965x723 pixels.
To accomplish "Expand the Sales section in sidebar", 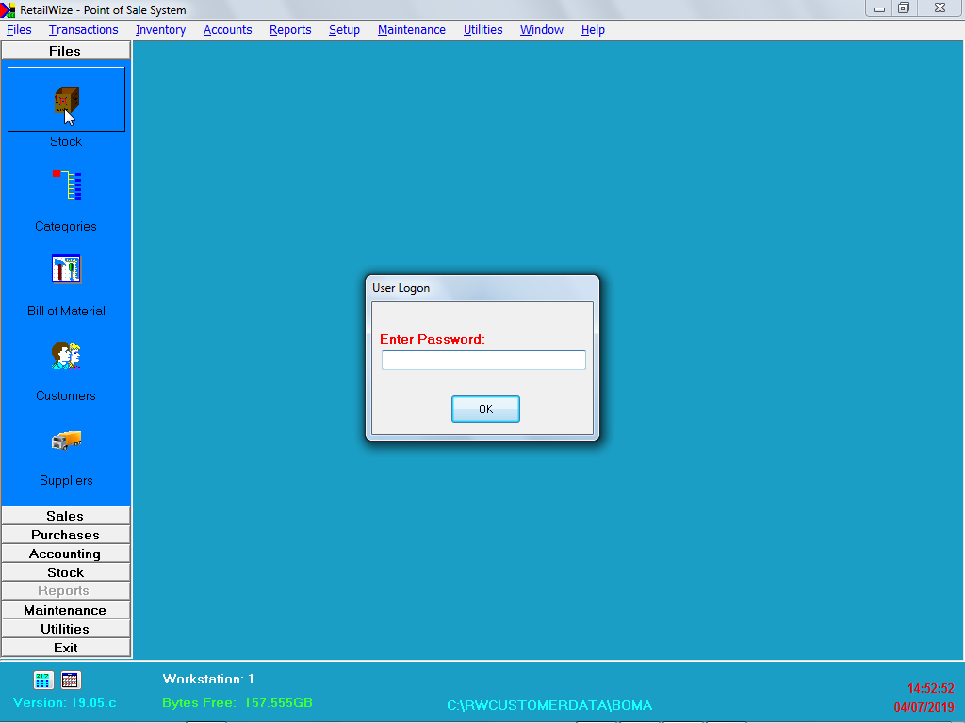I will coord(65,516).
